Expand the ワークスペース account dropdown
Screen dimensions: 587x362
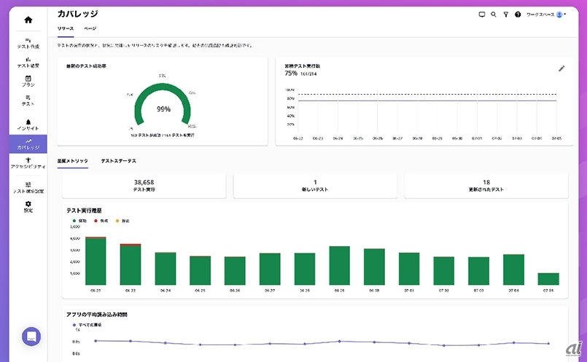click(546, 15)
